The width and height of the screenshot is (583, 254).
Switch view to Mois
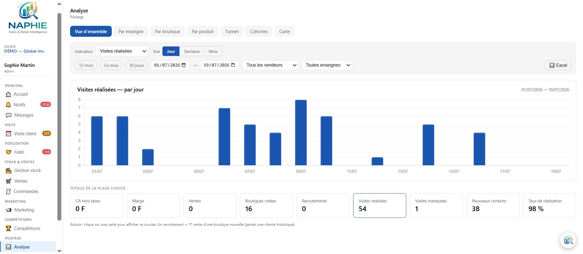213,51
